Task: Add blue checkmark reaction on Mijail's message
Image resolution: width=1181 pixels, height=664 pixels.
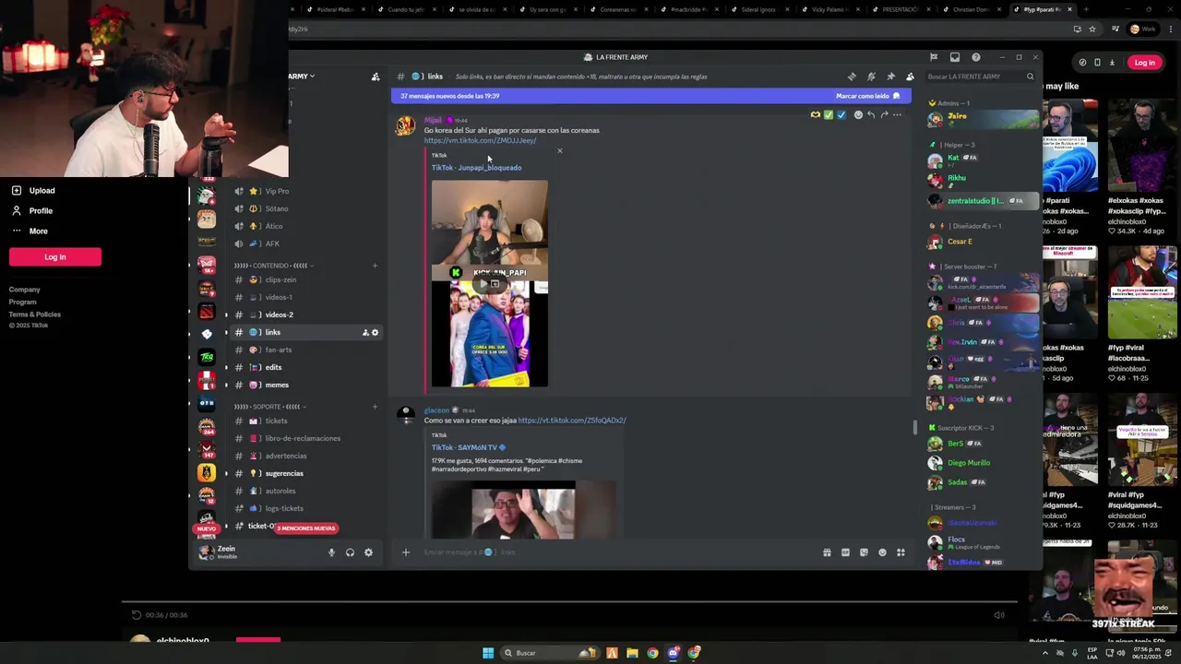Action: [841, 115]
